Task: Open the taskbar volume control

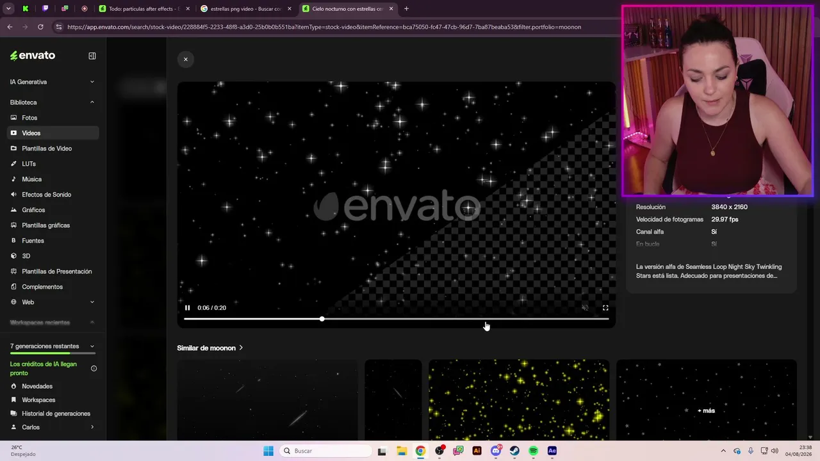Action: click(775, 451)
